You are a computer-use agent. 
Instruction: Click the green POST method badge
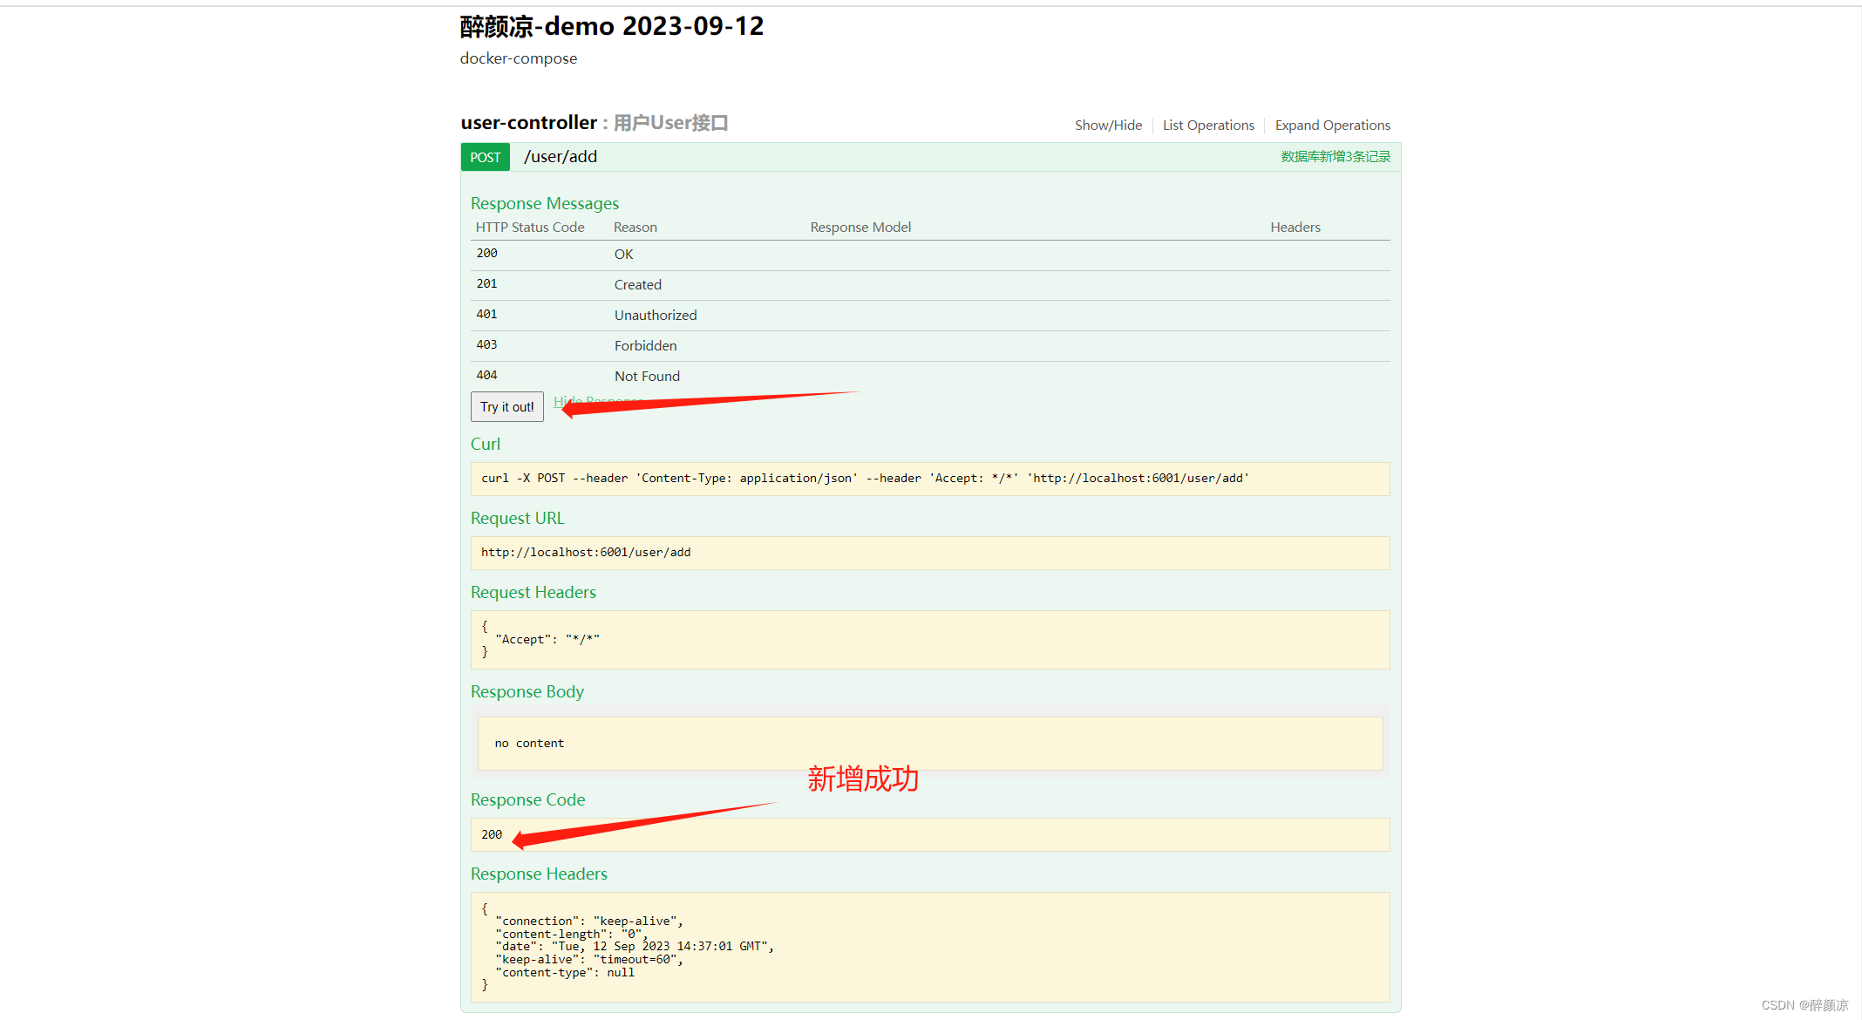(x=486, y=157)
